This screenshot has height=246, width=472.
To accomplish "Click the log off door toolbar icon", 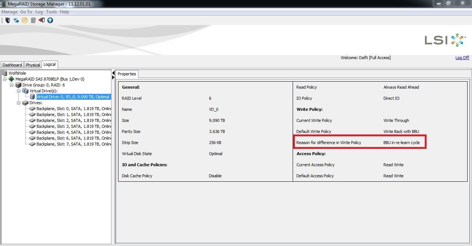I will pyautogui.click(x=42, y=20).
